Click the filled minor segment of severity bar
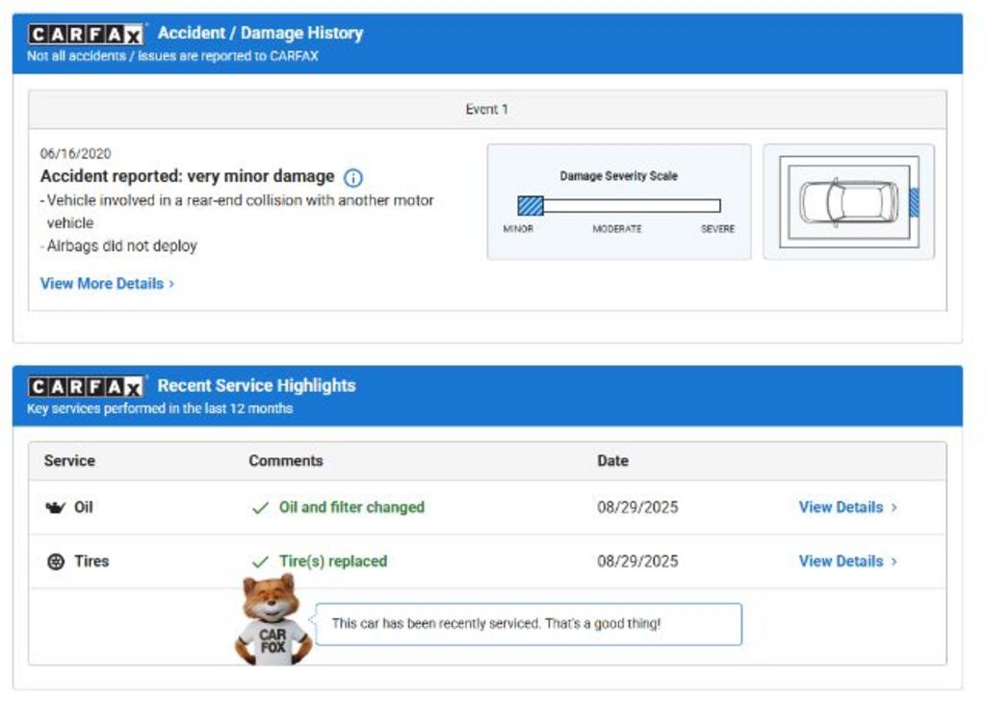Image resolution: width=986 pixels, height=703 pixels. pyautogui.click(x=531, y=206)
